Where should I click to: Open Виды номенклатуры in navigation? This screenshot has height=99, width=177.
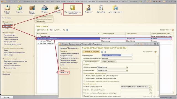[11, 37]
